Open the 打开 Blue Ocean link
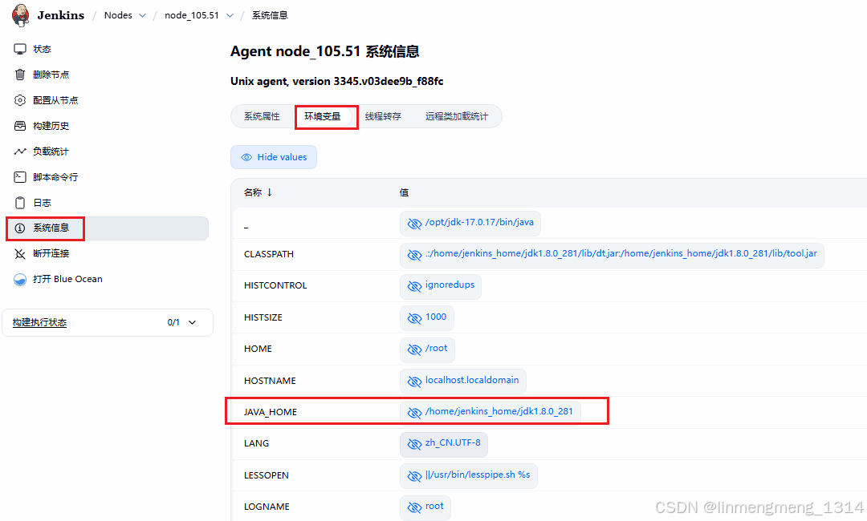Viewport: 867px width, 521px height. click(x=67, y=279)
